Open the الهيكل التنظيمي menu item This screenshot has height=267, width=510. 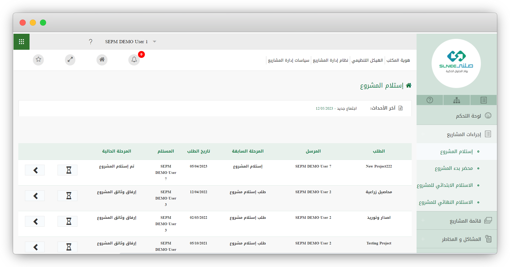pyautogui.click(x=367, y=60)
